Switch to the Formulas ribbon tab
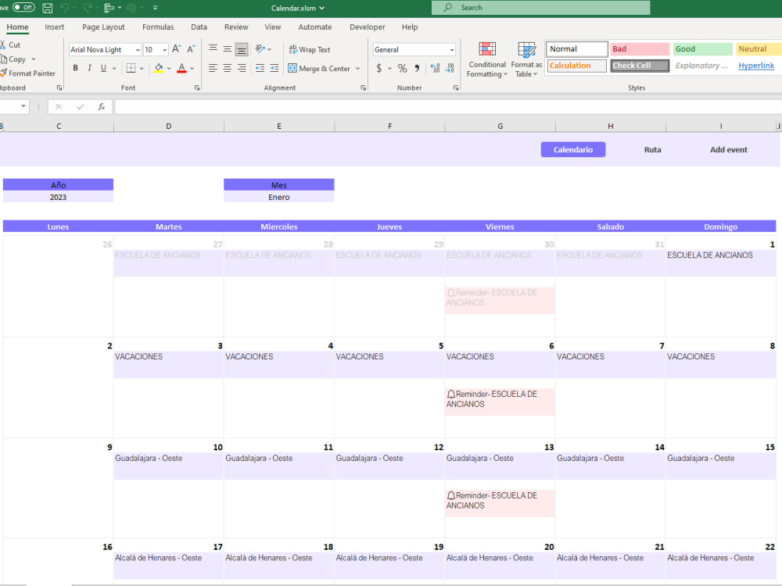 (x=158, y=26)
